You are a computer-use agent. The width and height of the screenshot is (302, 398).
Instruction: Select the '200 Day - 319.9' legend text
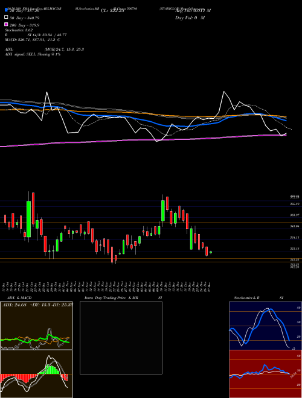tap(25, 25)
